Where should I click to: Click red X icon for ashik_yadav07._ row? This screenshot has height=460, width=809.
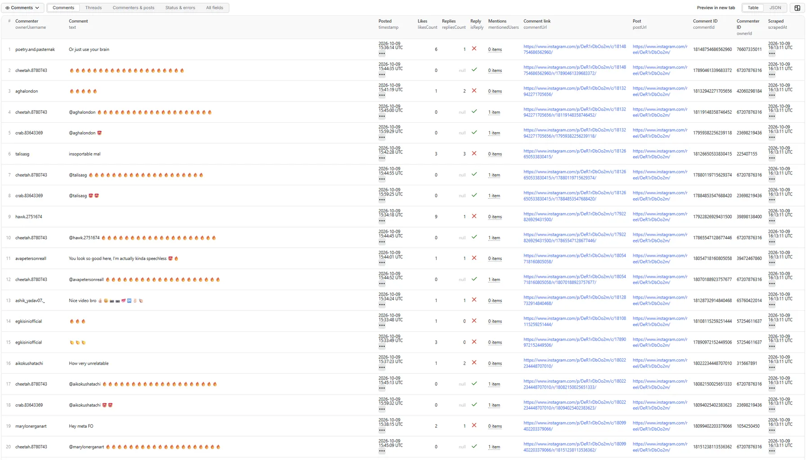click(x=474, y=300)
